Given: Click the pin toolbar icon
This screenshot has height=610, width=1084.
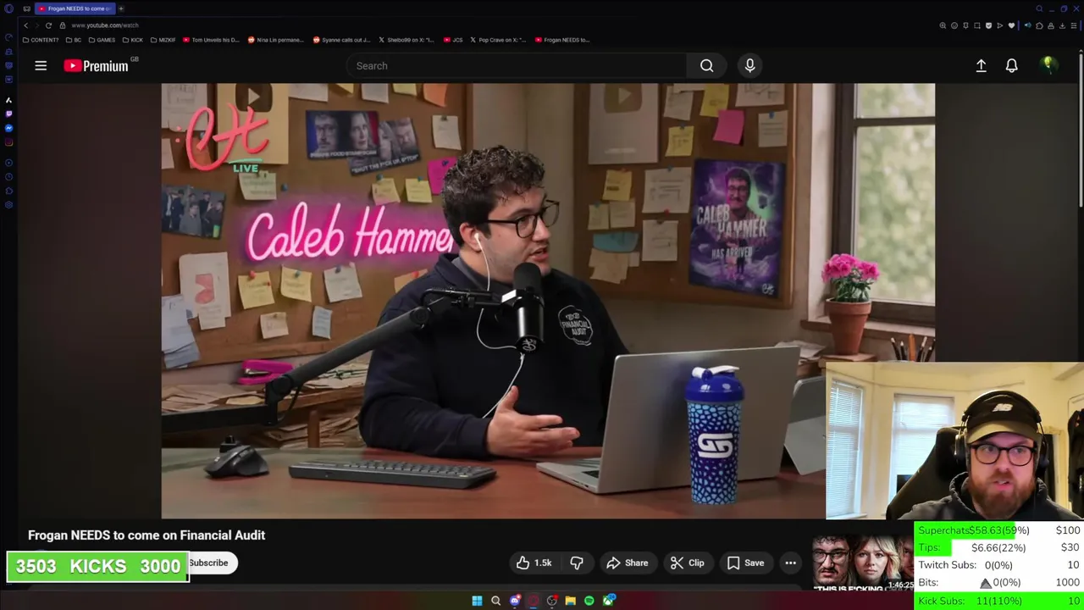Looking at the screenshot, I should coord(965,25).
